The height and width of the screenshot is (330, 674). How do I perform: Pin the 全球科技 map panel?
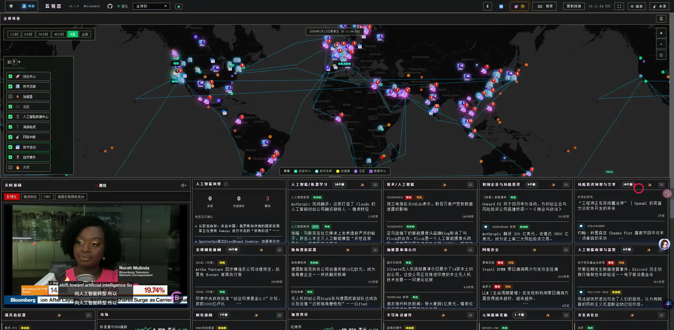click(661, 19)
